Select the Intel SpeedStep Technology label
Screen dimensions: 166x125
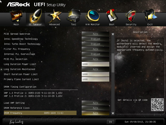(x=21, y=39)
